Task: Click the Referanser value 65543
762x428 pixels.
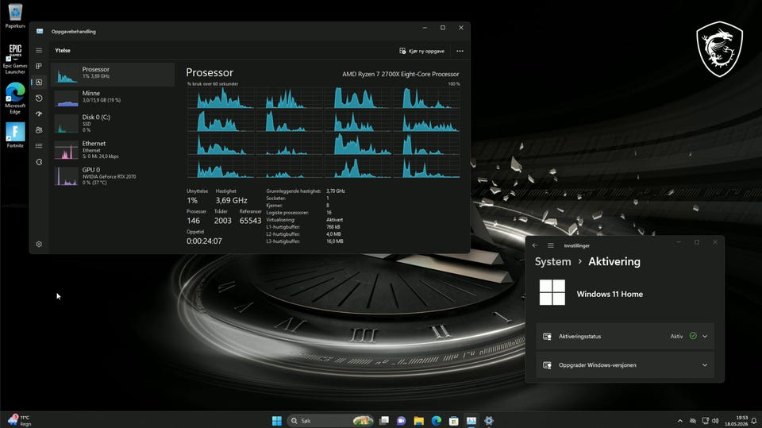Action: [250, 221]
